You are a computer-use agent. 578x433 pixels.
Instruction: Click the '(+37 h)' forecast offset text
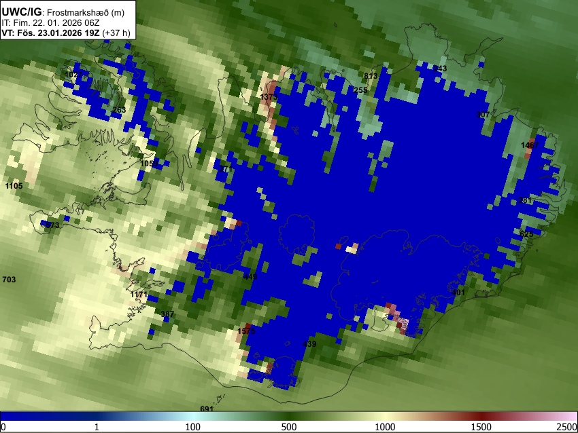116,33
